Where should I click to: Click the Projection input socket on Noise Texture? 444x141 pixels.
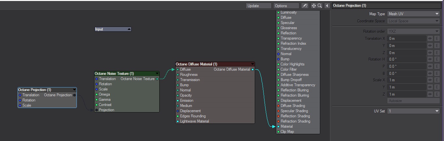point(96,110)
